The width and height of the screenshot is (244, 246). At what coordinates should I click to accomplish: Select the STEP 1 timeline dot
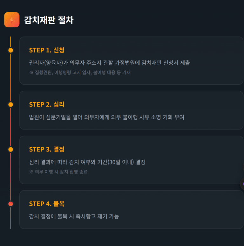point(10,50)
